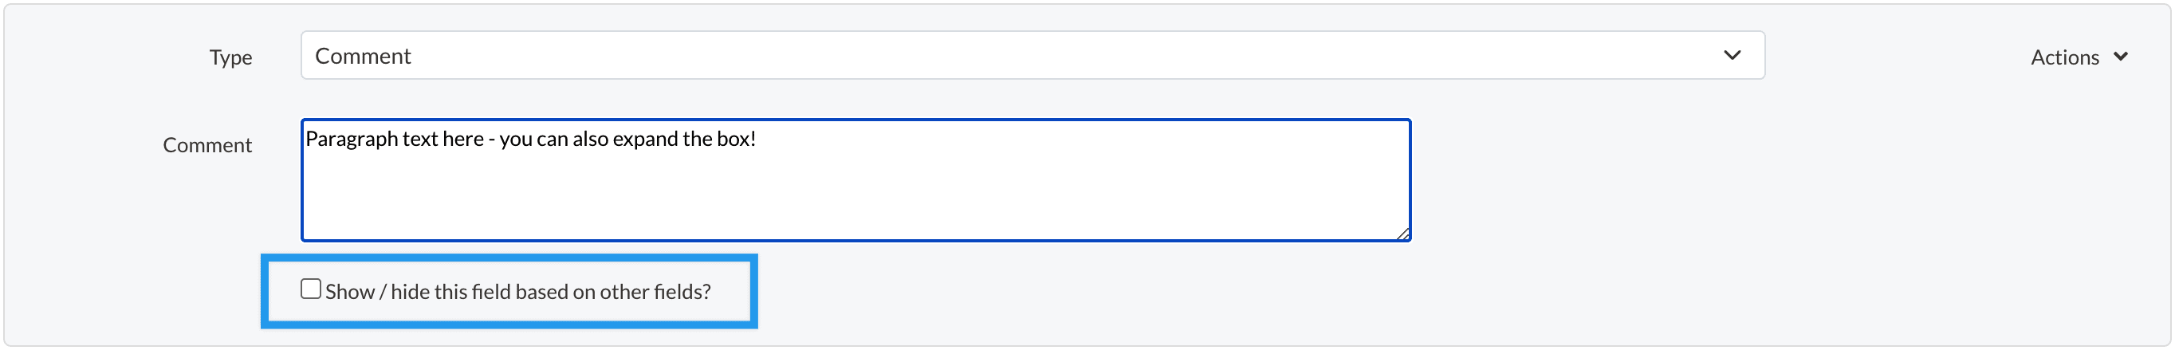Click the 'Type' field label
Image resolution: width=2175 pixels, height=354 pixels.
pyautogui.click(x=230, y=57)
